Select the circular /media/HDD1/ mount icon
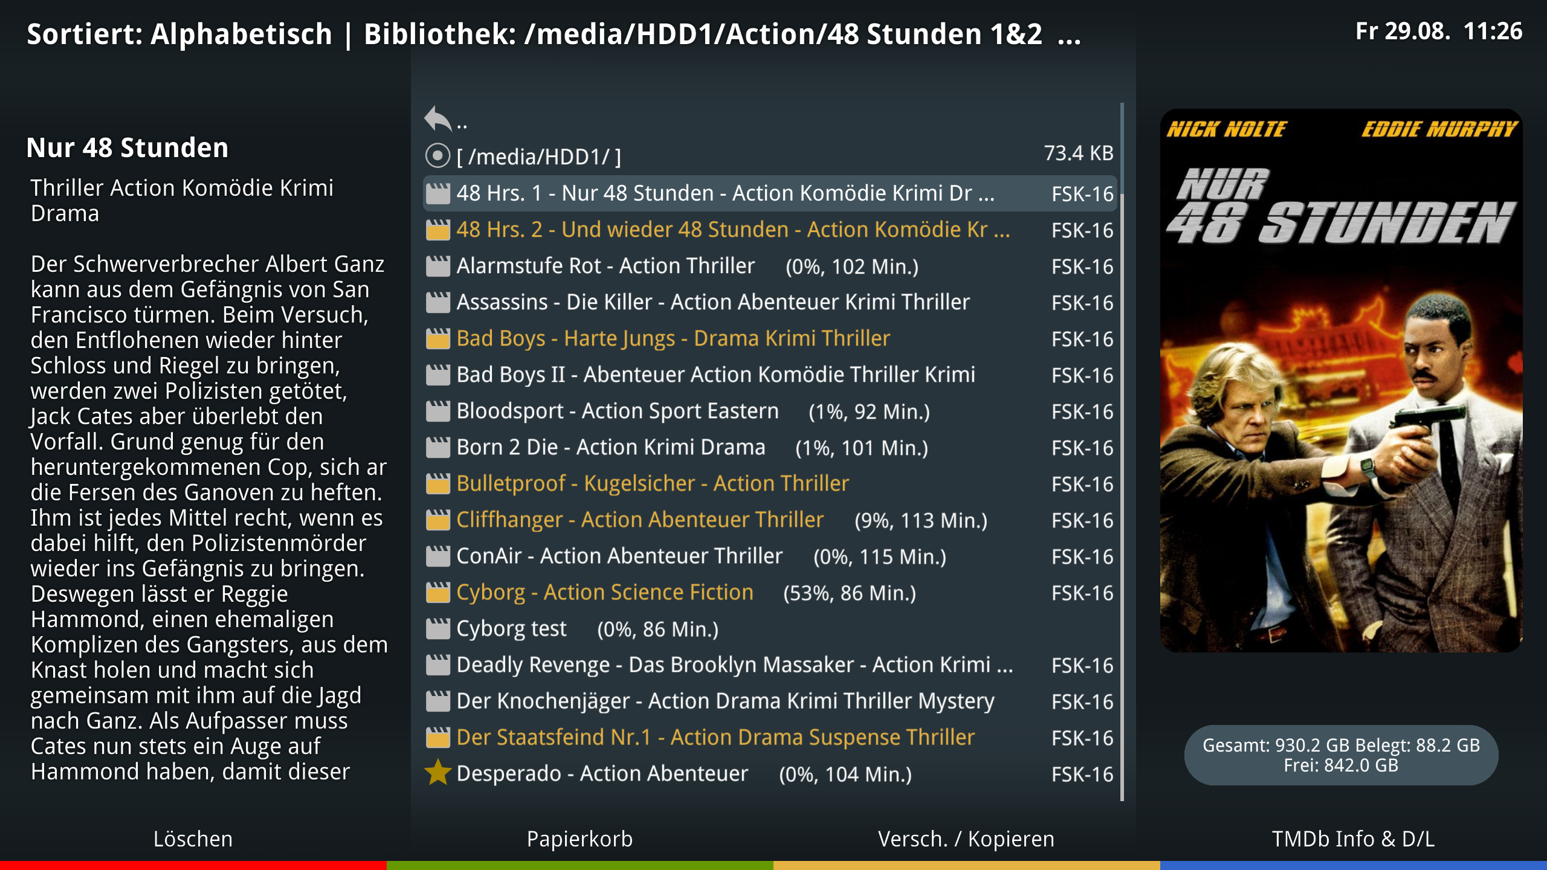 (x=438, y=156)
